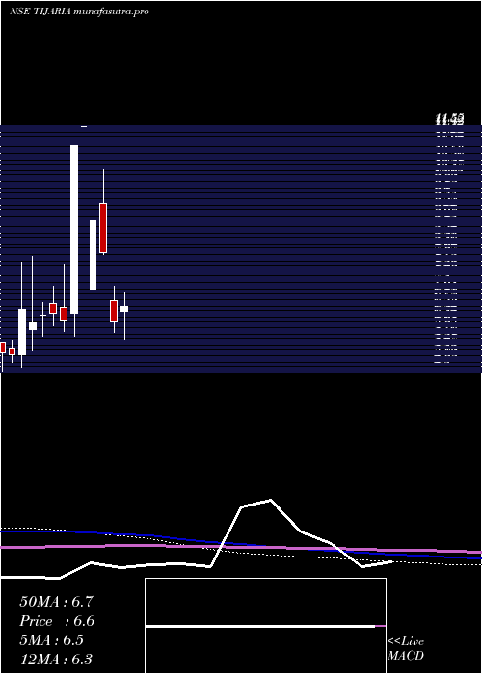Click the 12MA : 6.3 value
The height and width of the screenshot is (674, 482).
(56, 659)
